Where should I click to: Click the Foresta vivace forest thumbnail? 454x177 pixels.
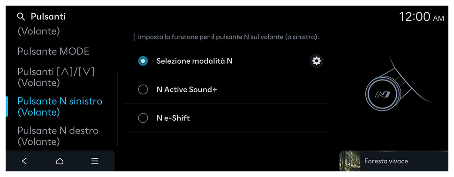coord(350,161)
